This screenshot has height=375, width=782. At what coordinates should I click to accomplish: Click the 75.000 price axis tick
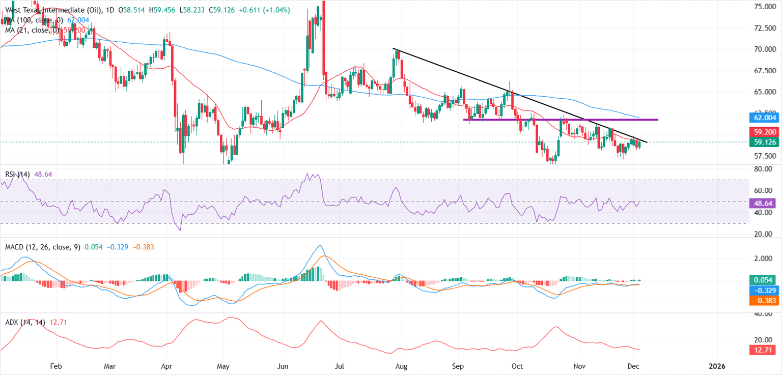pos(765,7)
